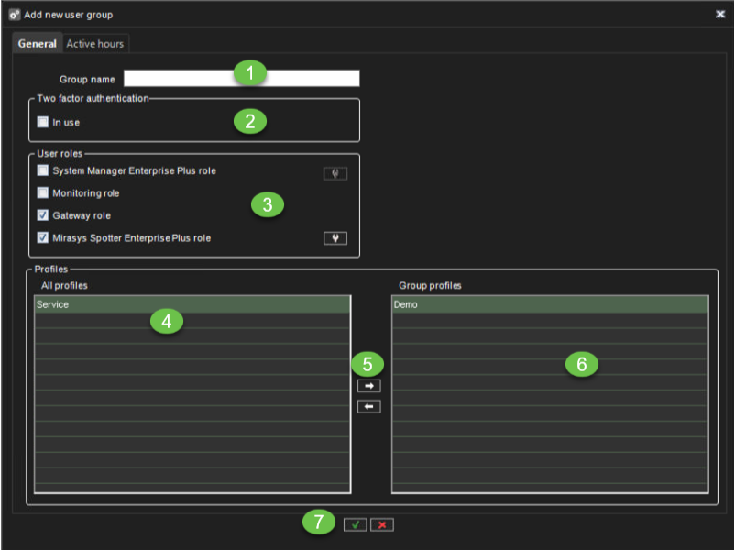Viewport: 735px width, 550px height.
Task: Select the General tab
Action: (x=37, y=44)
